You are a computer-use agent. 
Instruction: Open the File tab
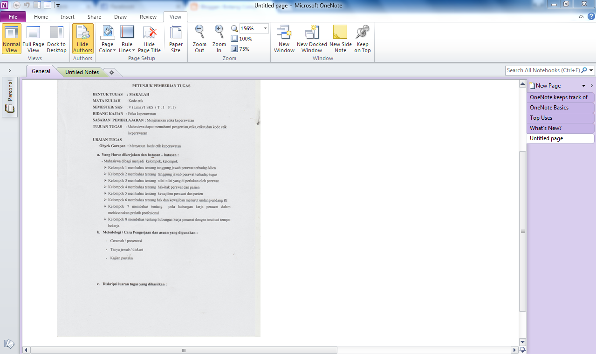pos(13,17)
